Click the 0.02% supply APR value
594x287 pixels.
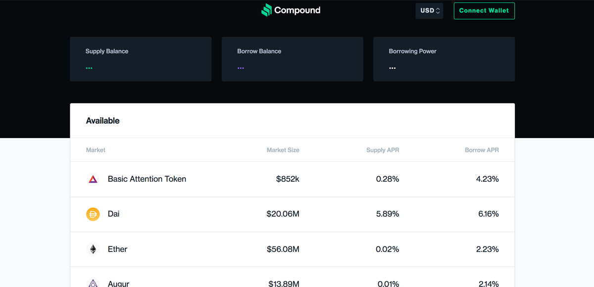[388, 249]
